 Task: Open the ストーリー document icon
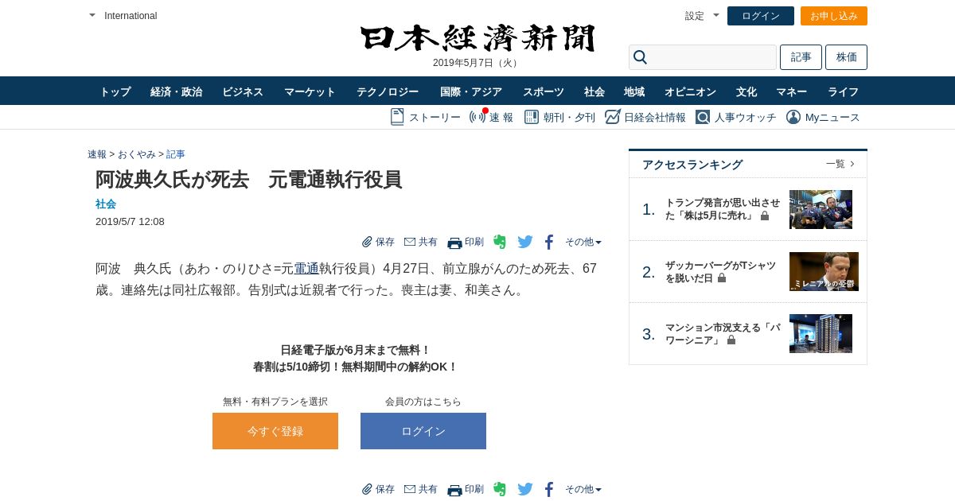pyautogui.click(x=397, y=117)
